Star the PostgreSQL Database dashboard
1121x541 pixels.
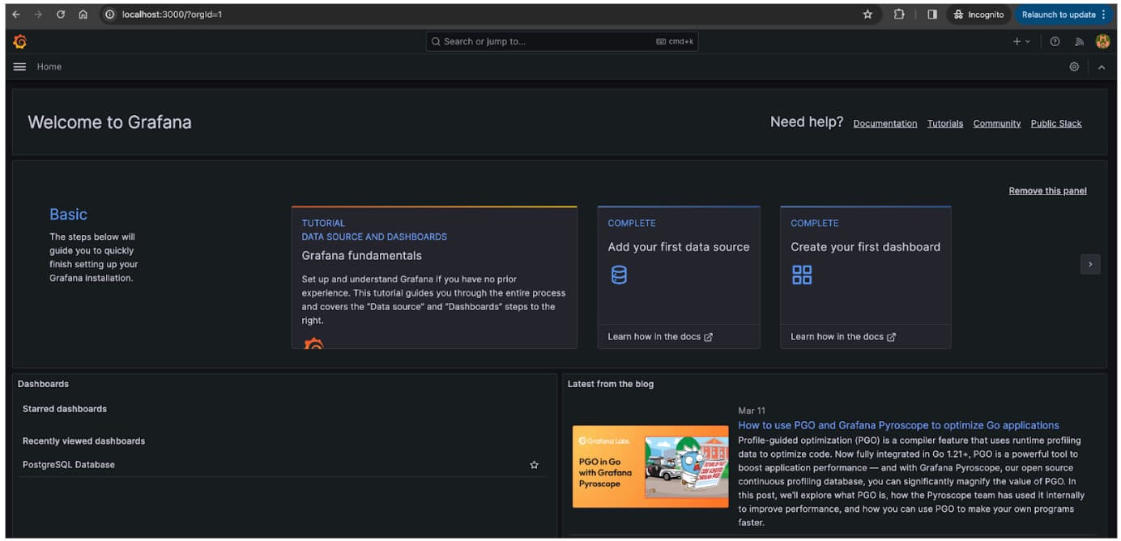[x=534, y=465]
